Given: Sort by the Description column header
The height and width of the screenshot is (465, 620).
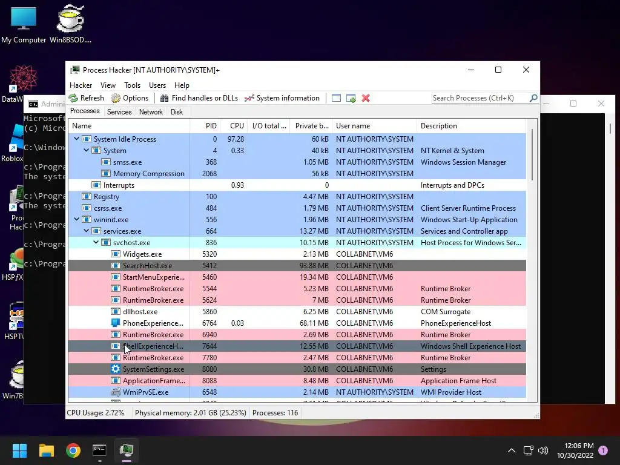Looking at the screenshot, I should point(471,126).
